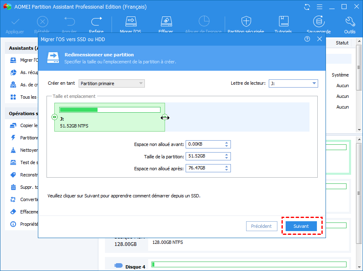This screenshot has width=363, height=271.
Task: Click the Migrer l'OS toolbar icon
Action: 131,22
